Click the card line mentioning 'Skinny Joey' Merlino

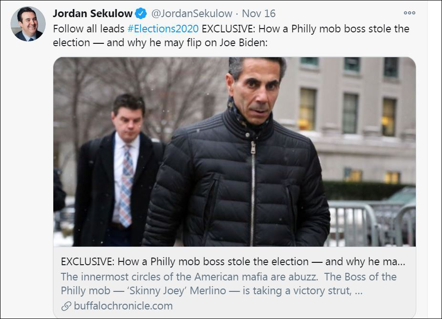[212, 290]
